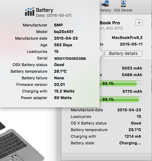Click the plus button beside MacBook Pro
The image size is (152, 161).
coord(139,23)
